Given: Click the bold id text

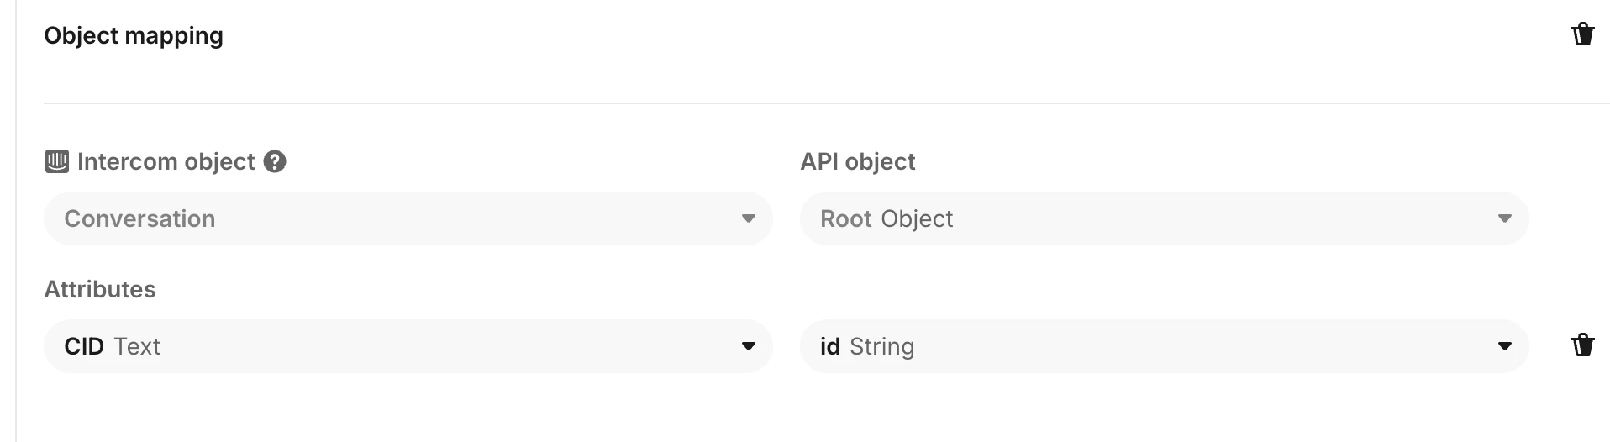Looking at the screenshot, I should (x=830, y=346).
